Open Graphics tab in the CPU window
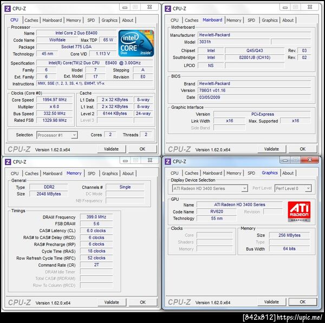 109,20
